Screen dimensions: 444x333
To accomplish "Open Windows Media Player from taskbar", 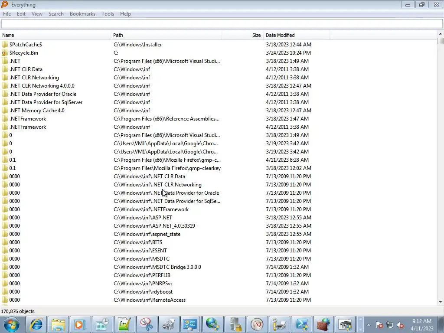I will click(x=80, y=324).
